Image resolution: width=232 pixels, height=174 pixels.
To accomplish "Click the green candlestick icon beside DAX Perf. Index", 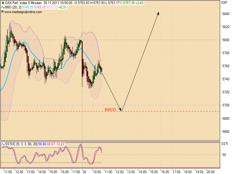I will pyautogui.click(x=3, y=3).
